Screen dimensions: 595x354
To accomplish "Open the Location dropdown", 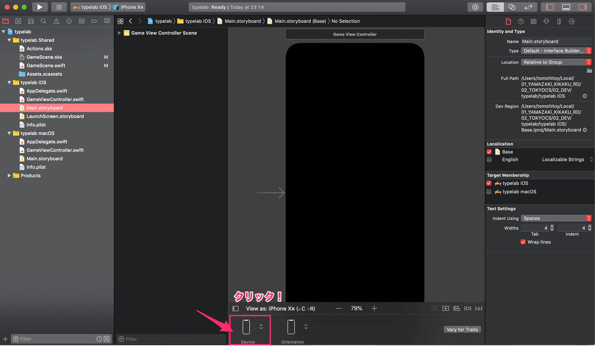I will (x=556, y=62).
